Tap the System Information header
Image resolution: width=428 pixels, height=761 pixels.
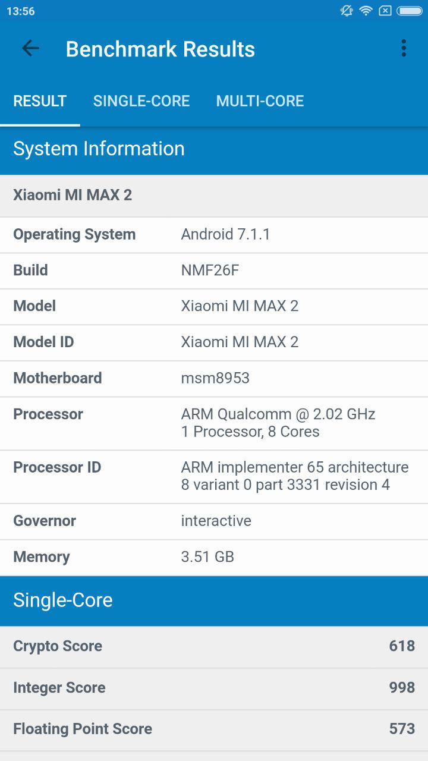[214, 149]
